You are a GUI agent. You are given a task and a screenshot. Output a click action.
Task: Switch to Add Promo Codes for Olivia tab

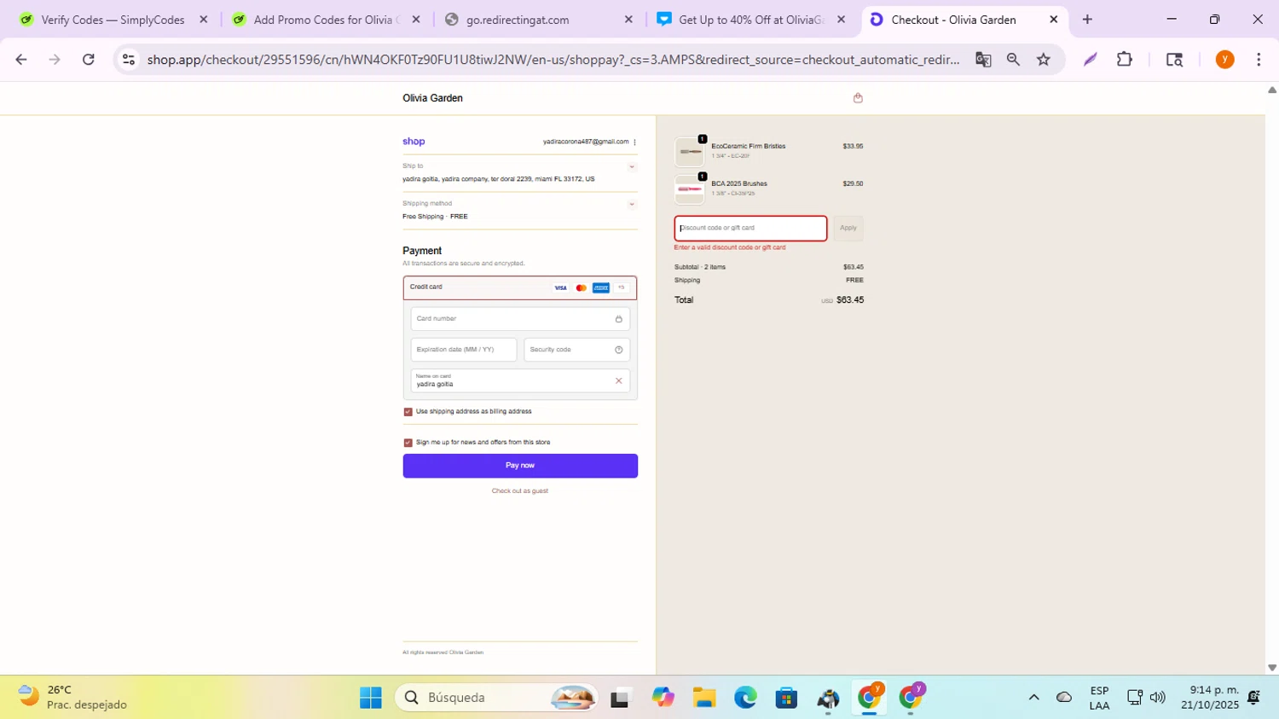click(x=325, y=20)
